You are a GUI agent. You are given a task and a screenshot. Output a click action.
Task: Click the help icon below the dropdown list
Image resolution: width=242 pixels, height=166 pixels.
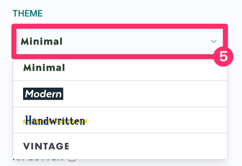(x=72, y=159)
